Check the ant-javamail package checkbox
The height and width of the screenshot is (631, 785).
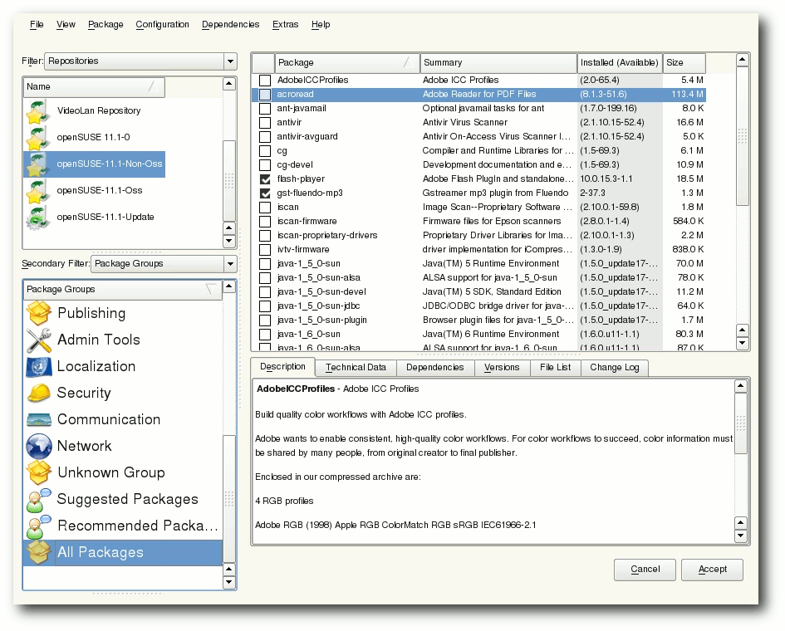[265, 108]
